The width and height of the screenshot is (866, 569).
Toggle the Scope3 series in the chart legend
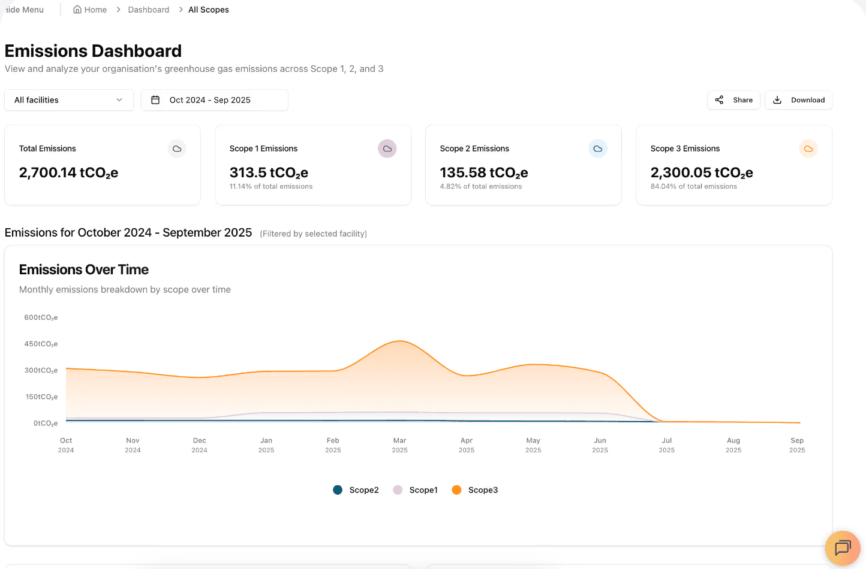[474, 489]
